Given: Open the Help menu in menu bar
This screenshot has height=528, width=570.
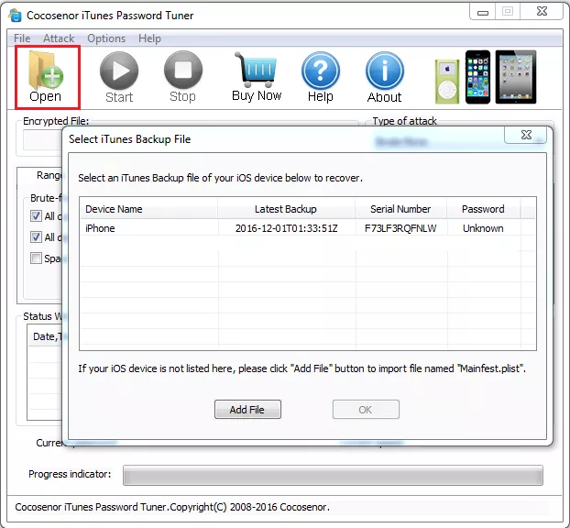Looking at the screenshot, I should coord(149,38).
